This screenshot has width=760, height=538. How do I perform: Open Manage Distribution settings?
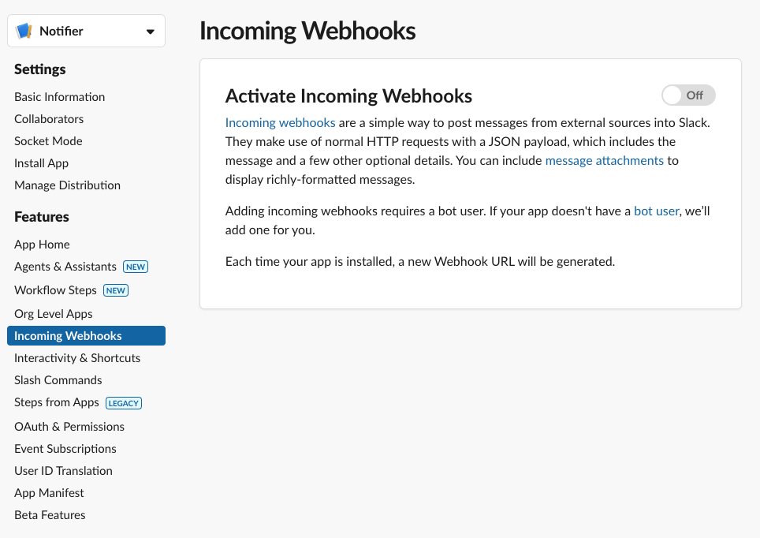click(x=67, y=185)
